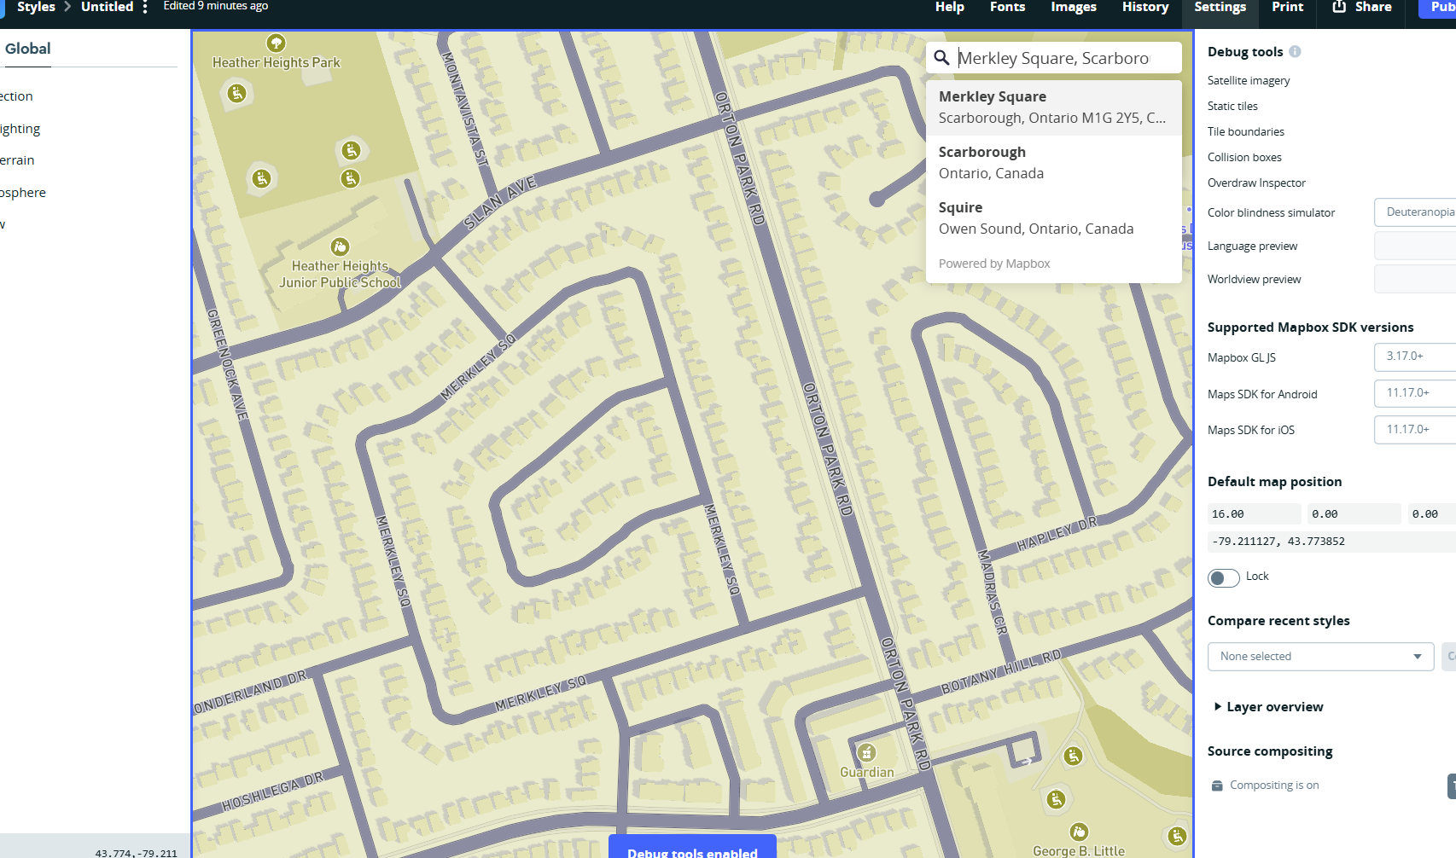The height and width of the screenshot is (858, 1456).
Task: Open the History menu
Action: coord(1144,7)
